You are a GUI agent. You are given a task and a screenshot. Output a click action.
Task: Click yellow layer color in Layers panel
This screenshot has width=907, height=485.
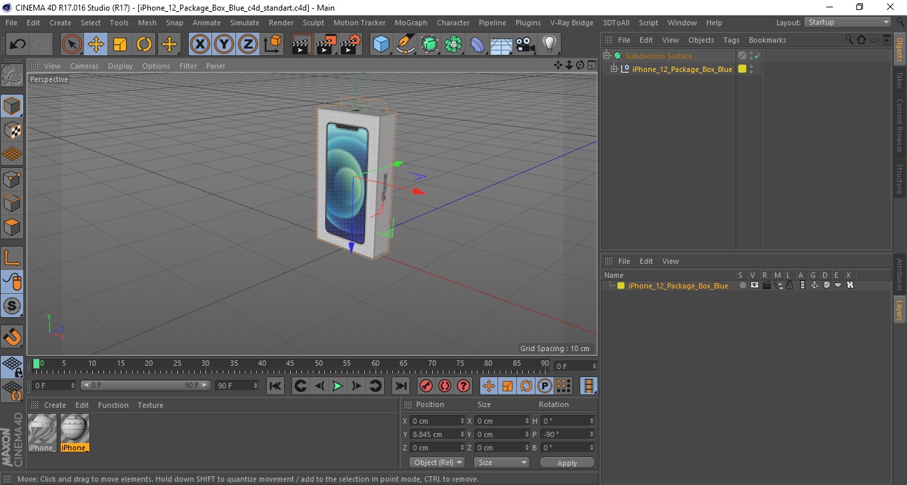pos(621,285)
